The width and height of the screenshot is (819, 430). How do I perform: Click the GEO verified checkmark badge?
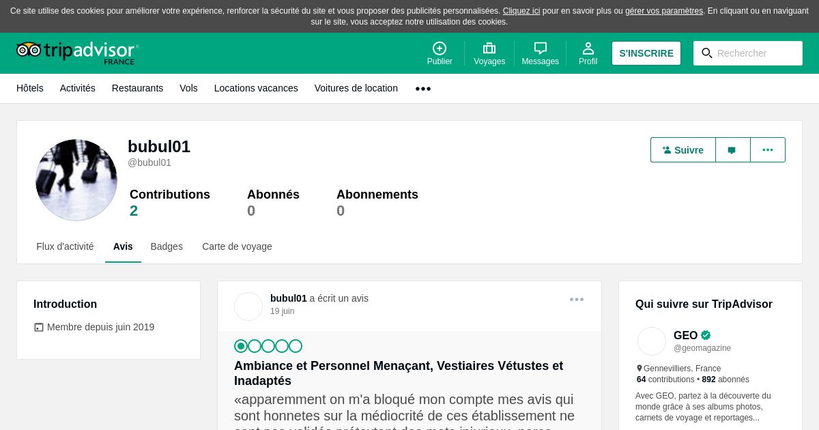coord(706,335)
